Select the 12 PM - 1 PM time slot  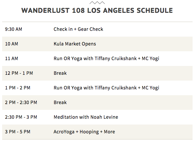click(19, 73)
